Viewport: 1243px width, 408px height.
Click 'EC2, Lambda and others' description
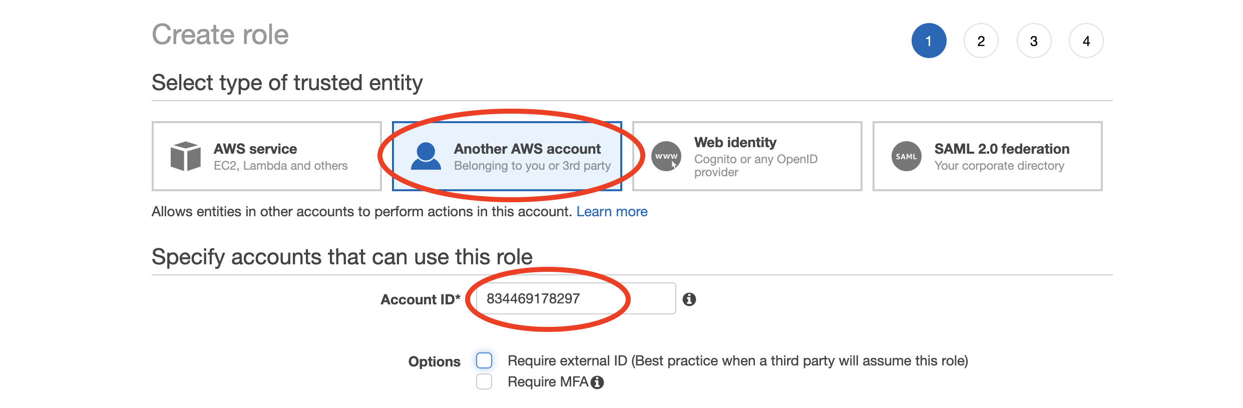coord(280,166)
